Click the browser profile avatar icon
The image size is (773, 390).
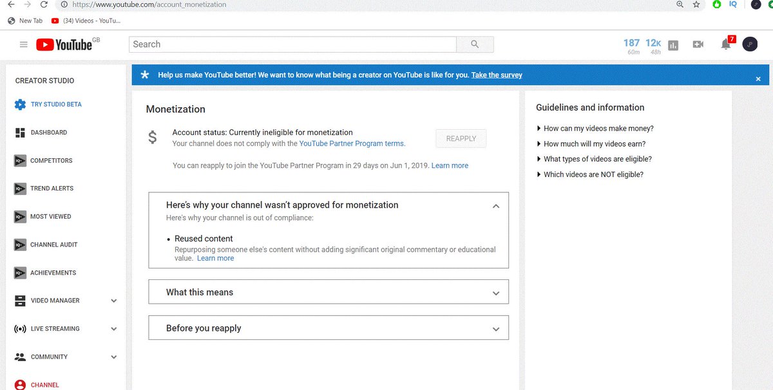[756, 4]
